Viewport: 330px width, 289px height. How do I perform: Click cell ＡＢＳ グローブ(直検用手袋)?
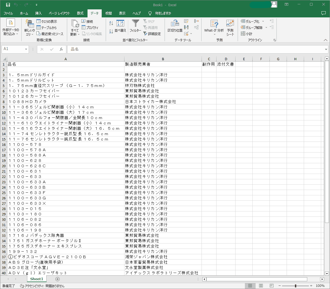pyautogui.click(x=66, y=262)
